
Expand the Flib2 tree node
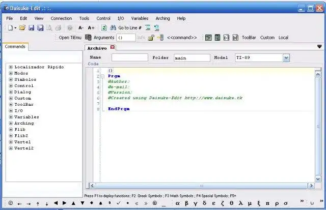click(11, 135)
